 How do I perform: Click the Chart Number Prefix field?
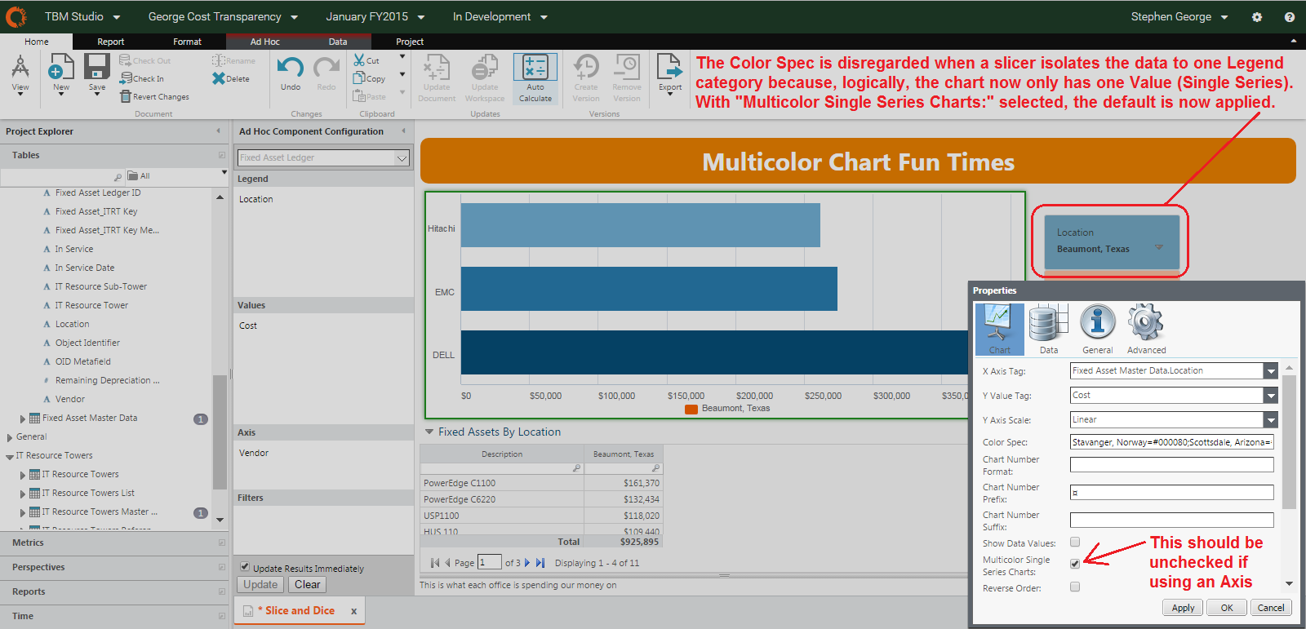[x=1171, y=493]
